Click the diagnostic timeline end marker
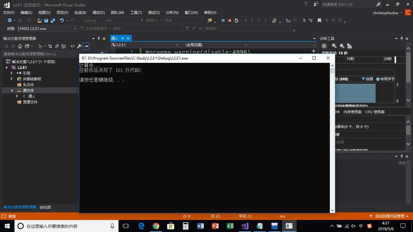The height and width of the screenshot is (232, 413). (x=396, y=60)
